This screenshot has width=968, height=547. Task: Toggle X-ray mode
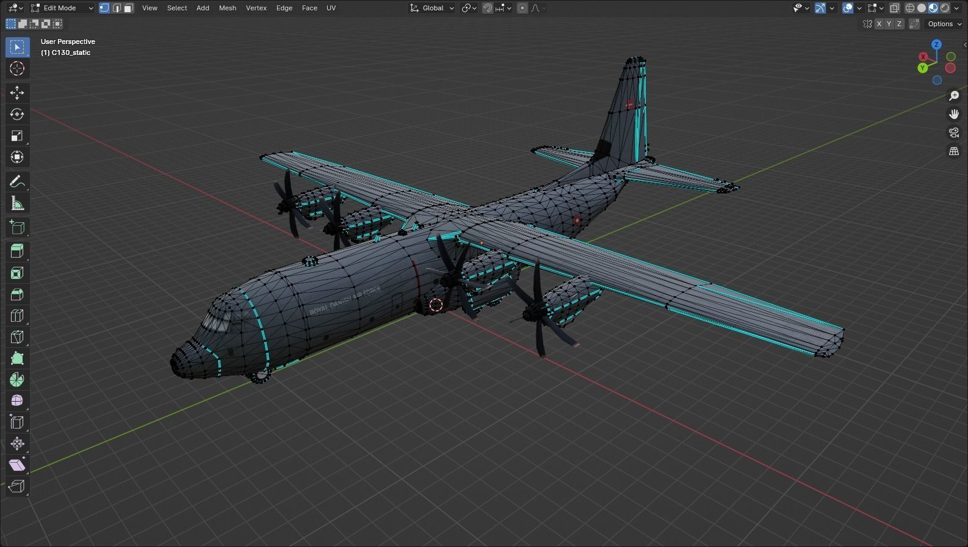(x=894, y=8)
